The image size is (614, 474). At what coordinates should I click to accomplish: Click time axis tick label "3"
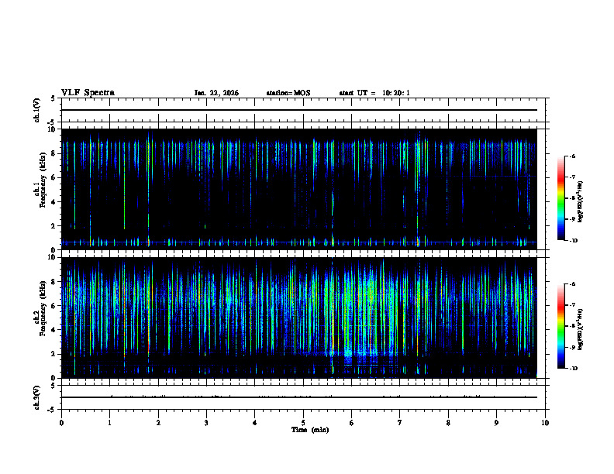pyautogui.click(x=207, y=423)
